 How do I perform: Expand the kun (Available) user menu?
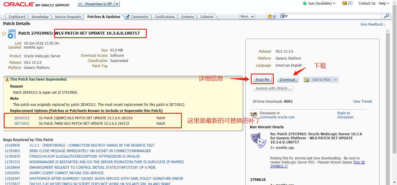(x=322, y=3)
